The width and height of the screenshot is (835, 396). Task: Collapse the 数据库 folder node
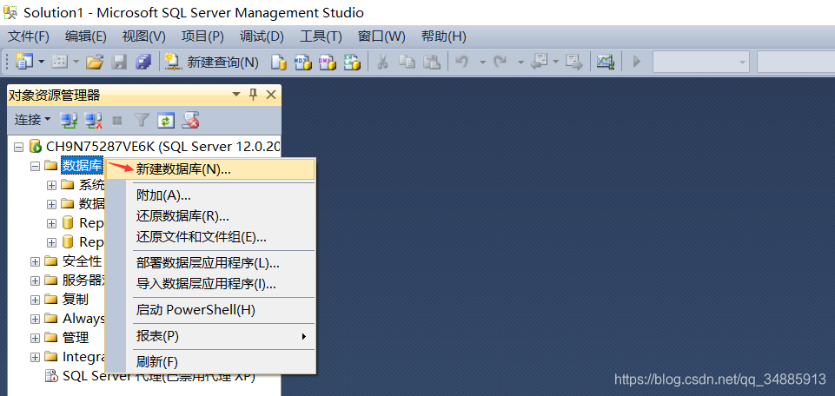pos(35,166)
